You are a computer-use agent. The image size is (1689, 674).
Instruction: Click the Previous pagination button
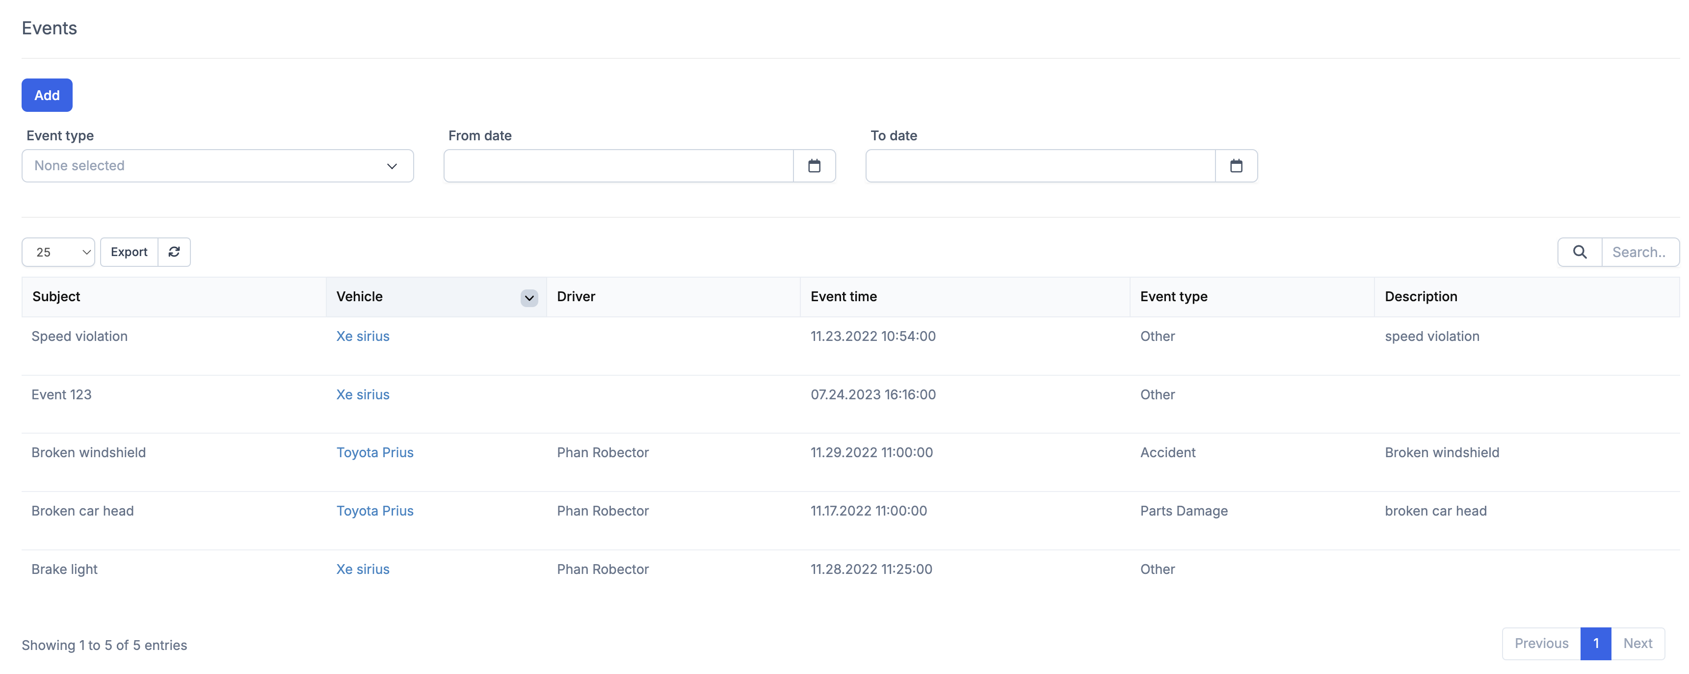1541,643
